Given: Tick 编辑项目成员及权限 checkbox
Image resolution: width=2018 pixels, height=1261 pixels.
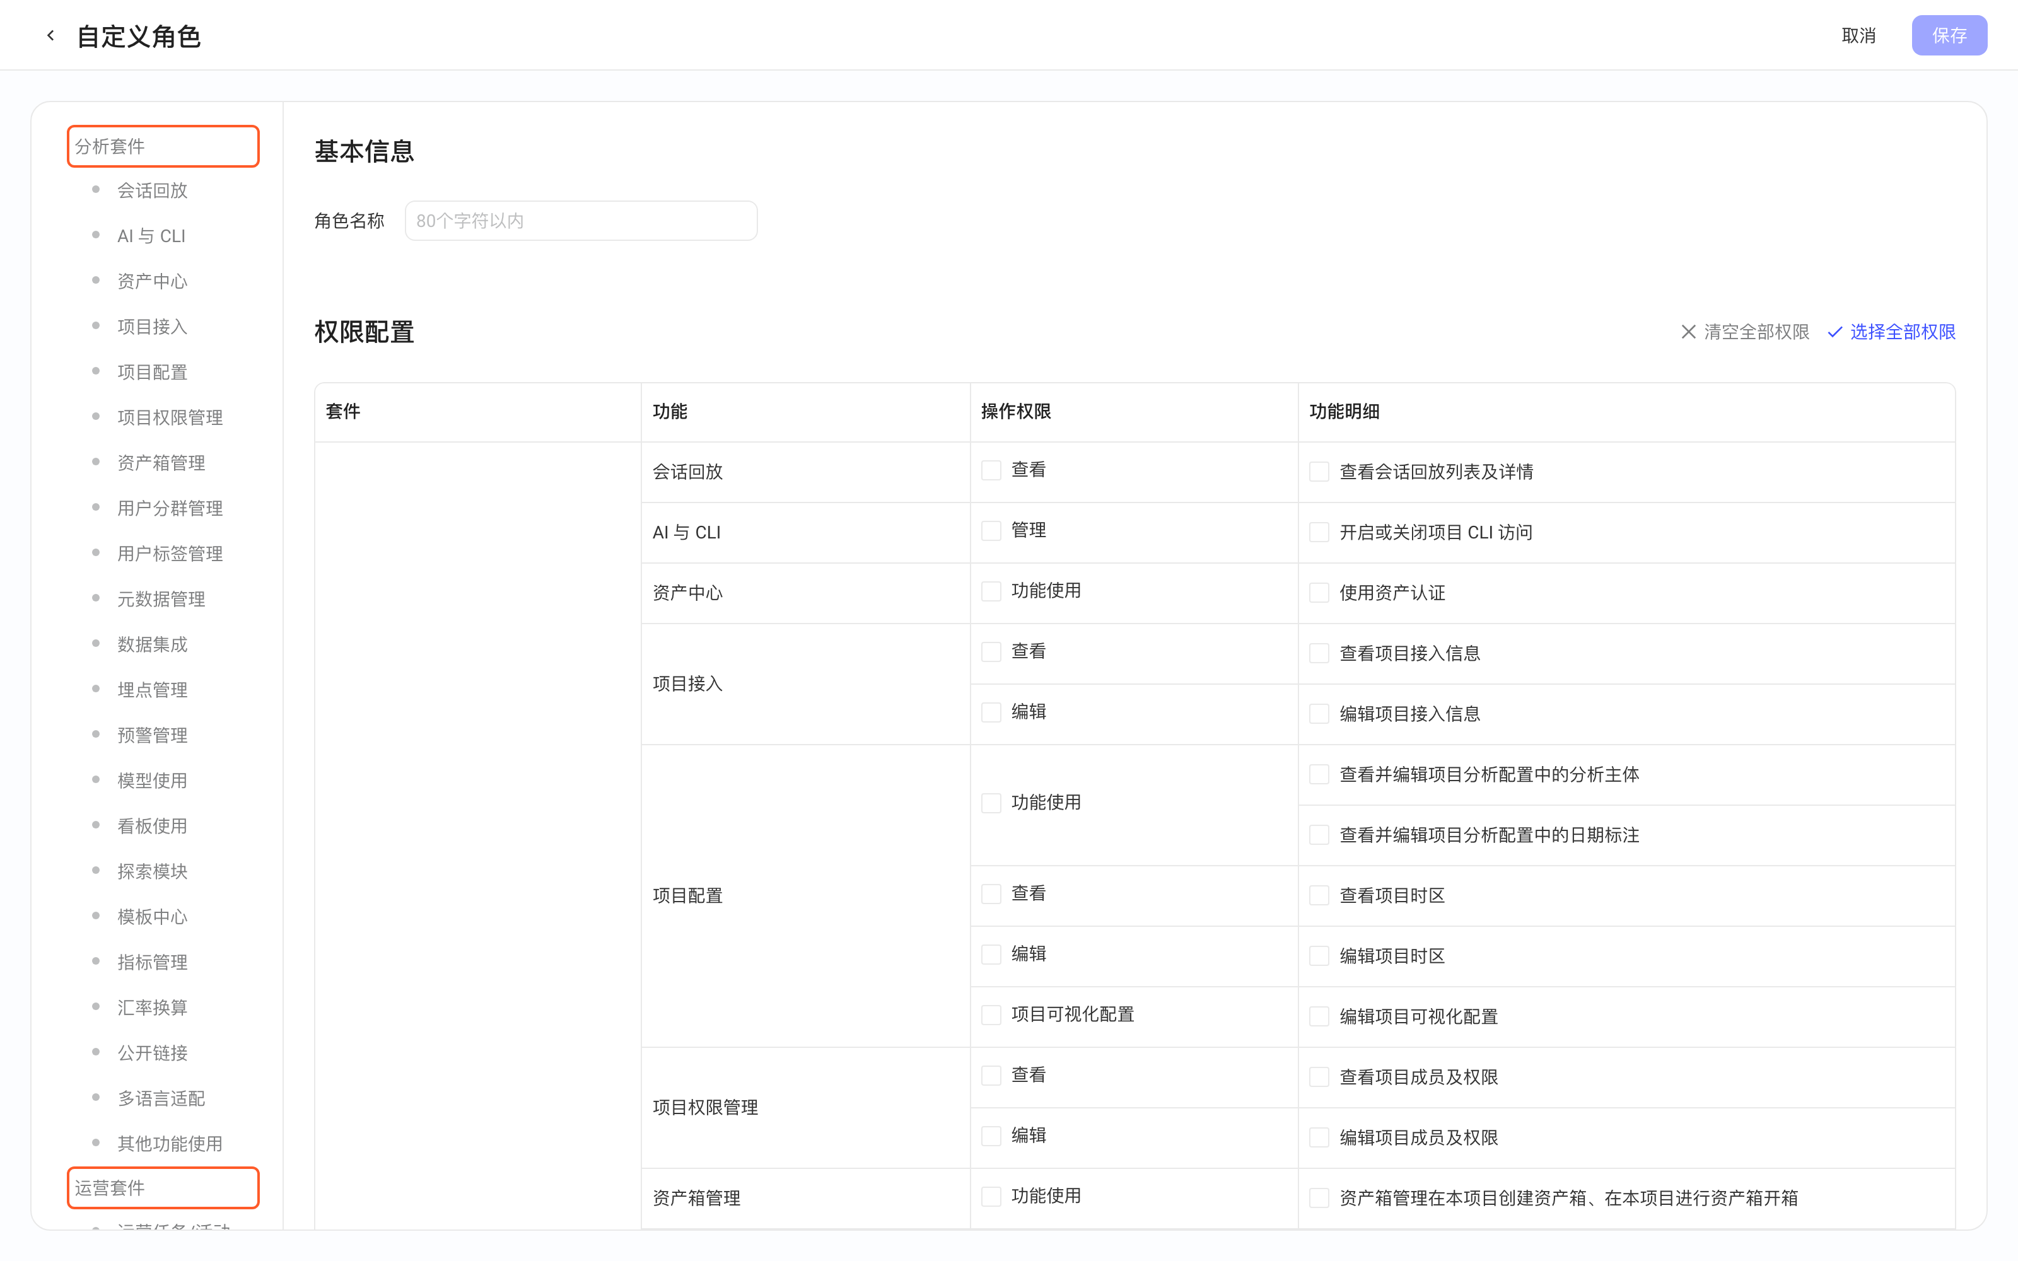Looking at the screenshot, I should pyautogui.click(x=1319, y=1137).
